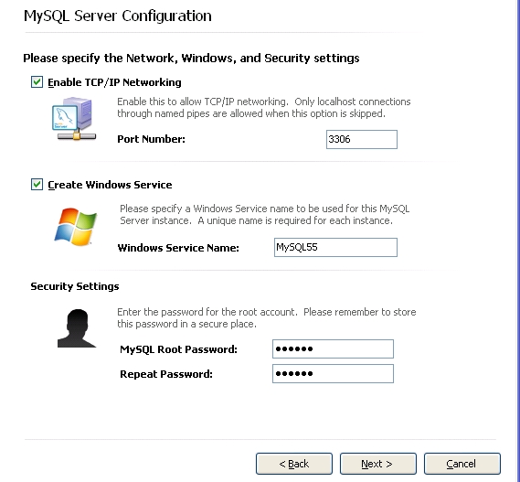The image size is (520, 482).
Task: Click the Enable TCP/IP Networking label text
Action: (x=114, y=82)
